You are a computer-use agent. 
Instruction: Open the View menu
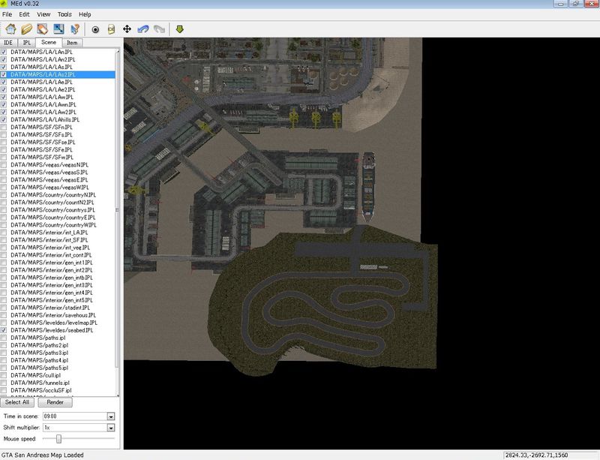43,14
